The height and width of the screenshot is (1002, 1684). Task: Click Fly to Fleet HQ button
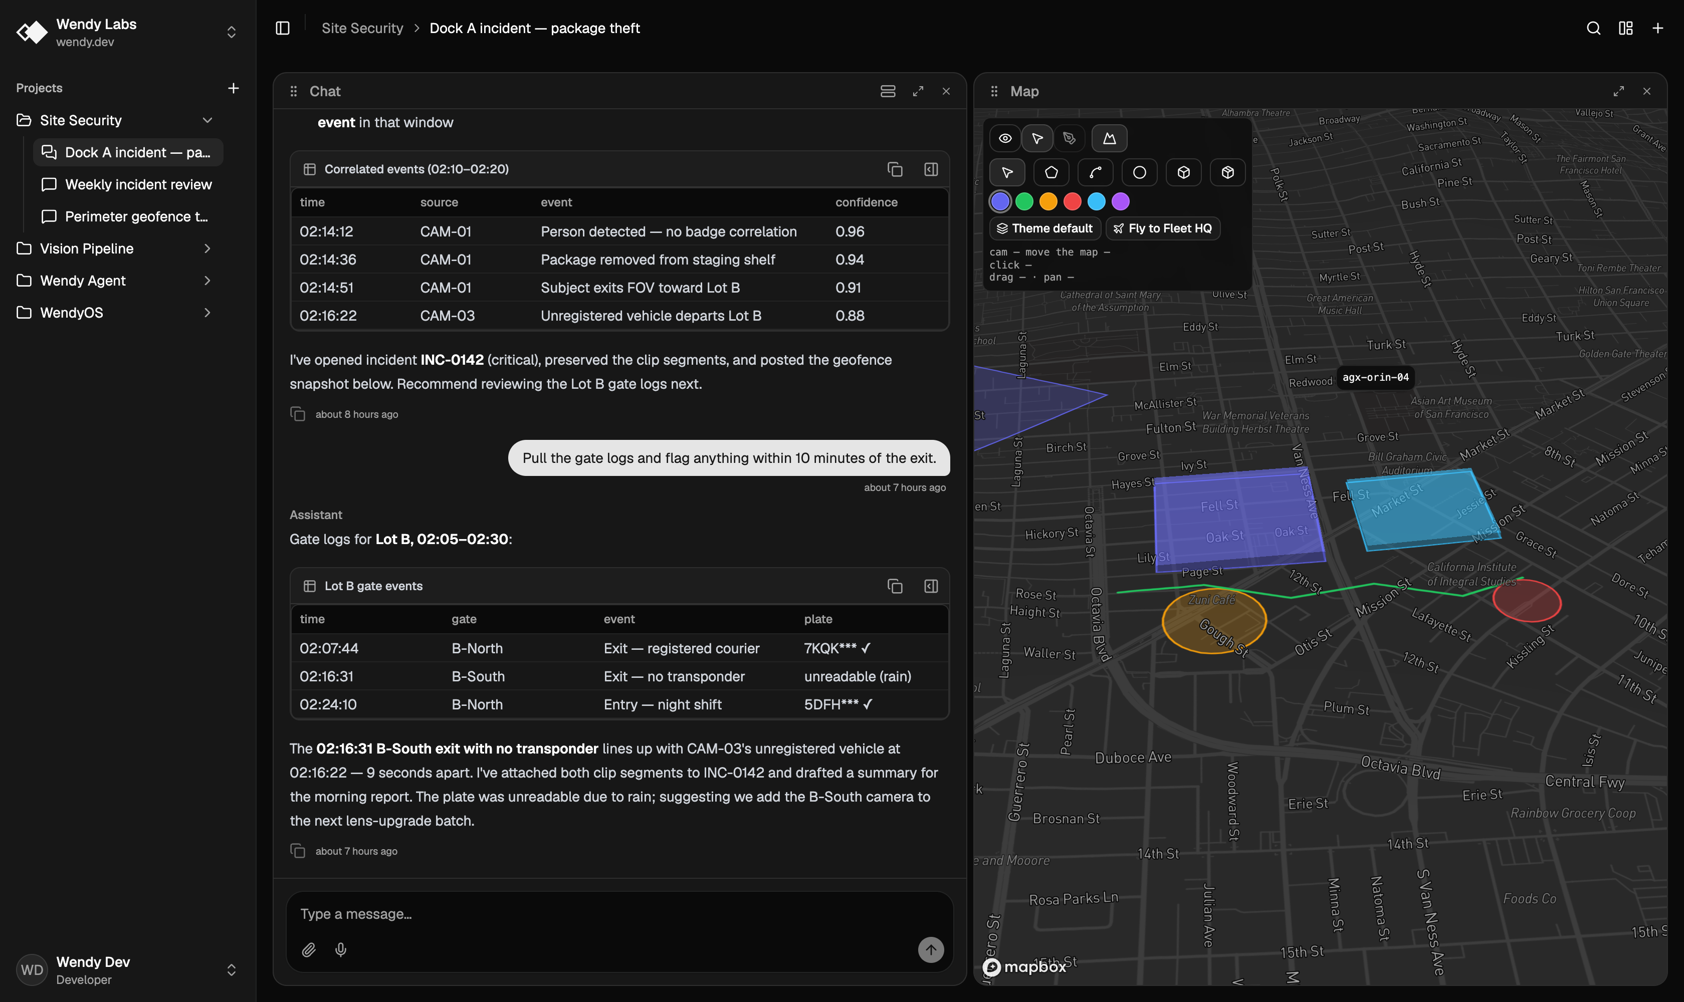coord(1163,228)
